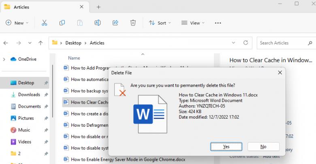
Task: Expand the address bar history dropdown
Action: pos(233,43)
